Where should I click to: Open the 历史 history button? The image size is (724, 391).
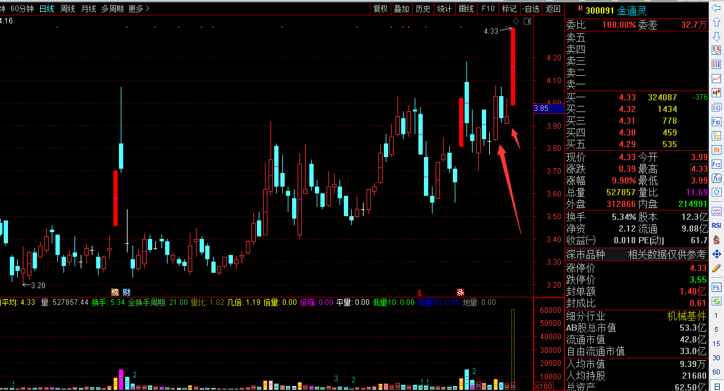tap(423, 9)
